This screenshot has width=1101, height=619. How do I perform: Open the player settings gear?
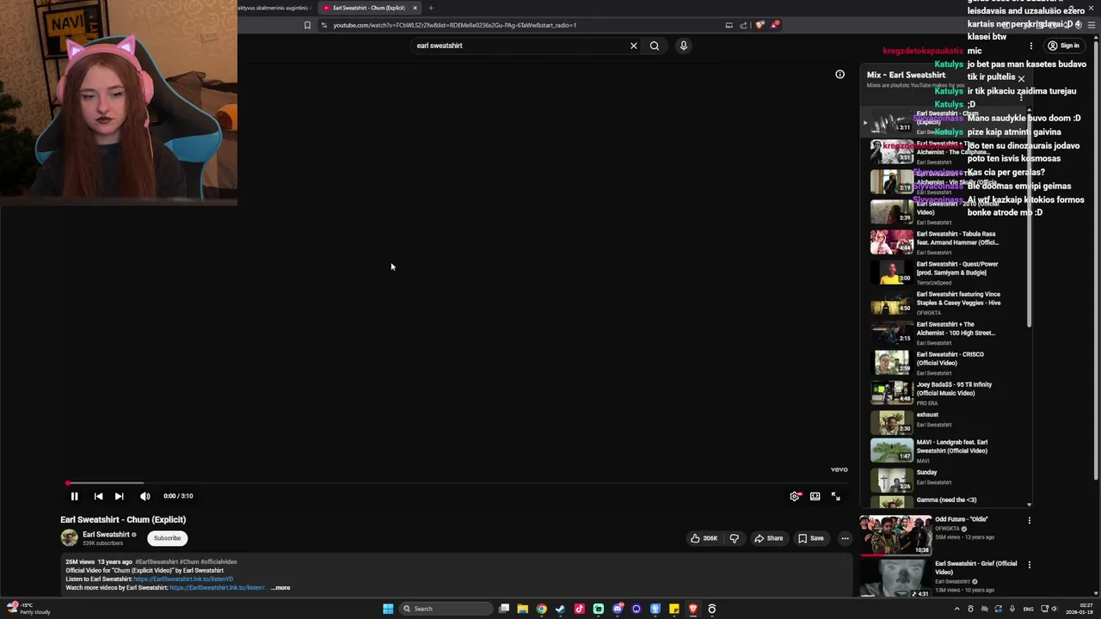coord(795,496)
